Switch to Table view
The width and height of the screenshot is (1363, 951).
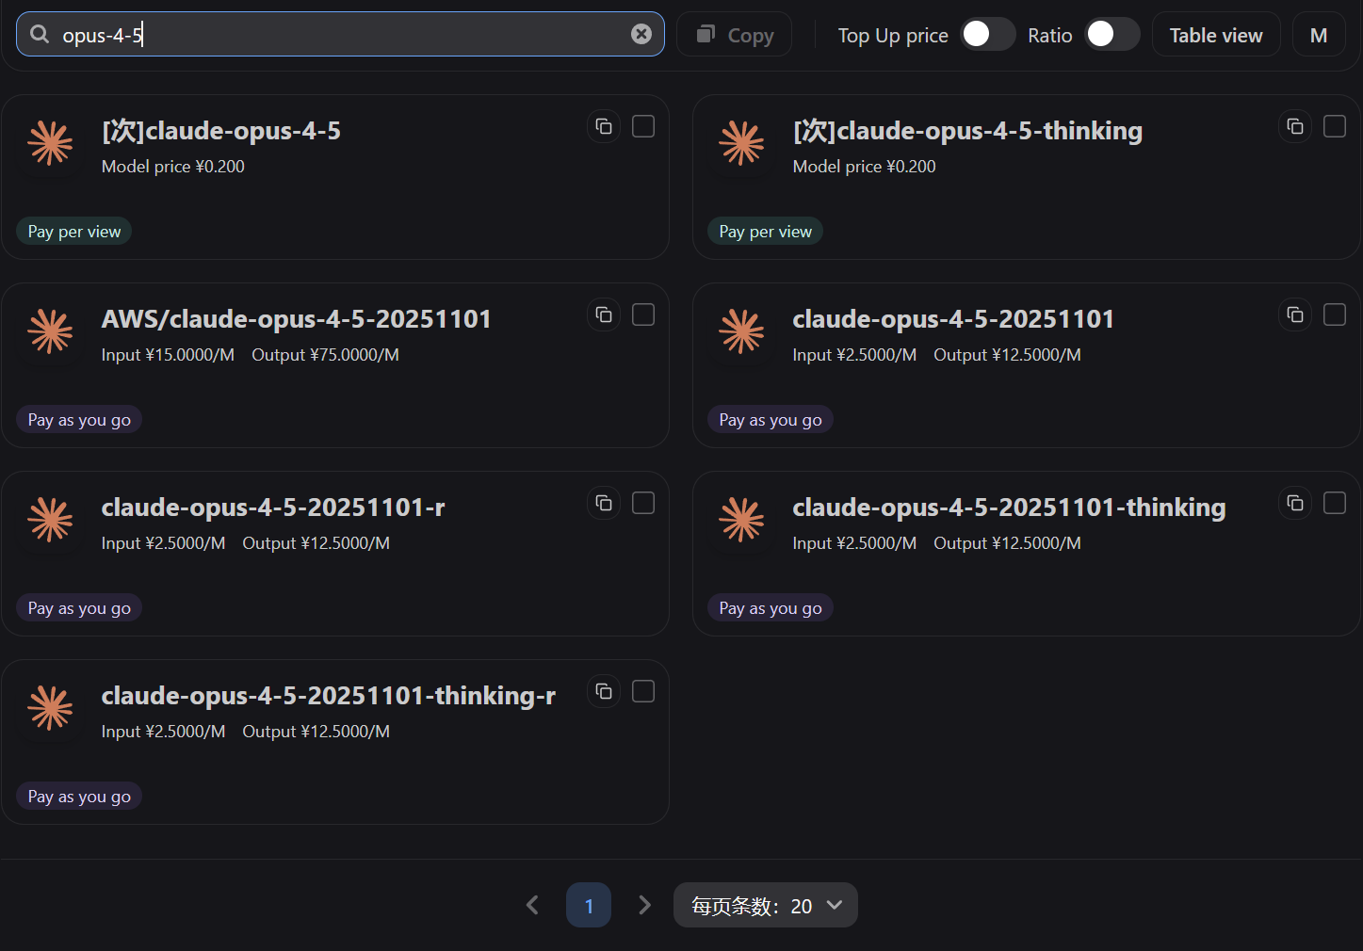[1216, 35]
